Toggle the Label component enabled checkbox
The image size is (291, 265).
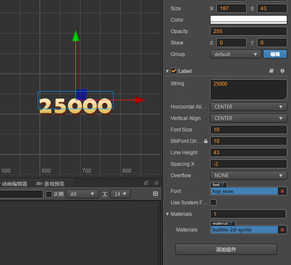click(174, 71)
